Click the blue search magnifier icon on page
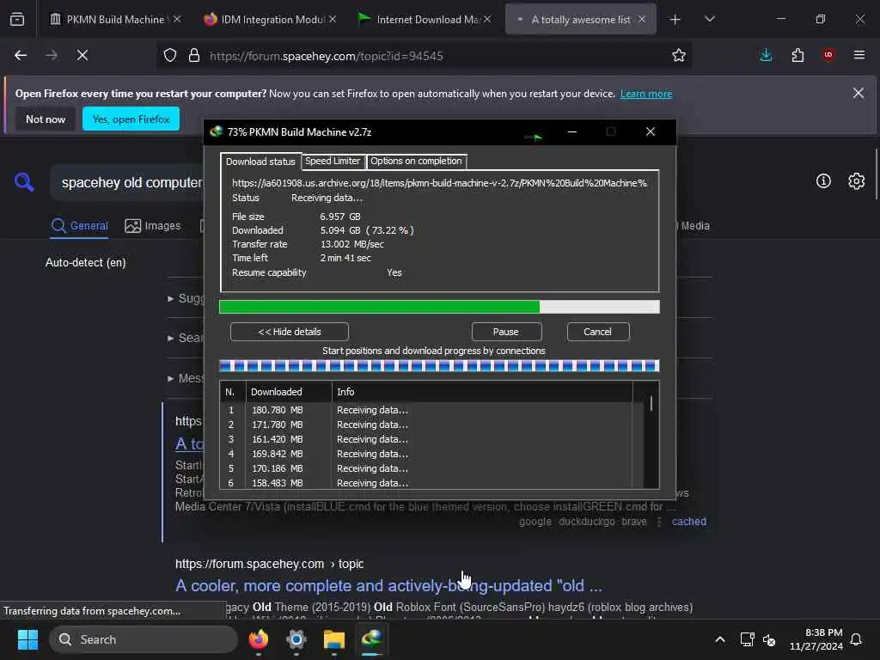The height and width of the screenshot is (660, 880). tap(24, 182)
